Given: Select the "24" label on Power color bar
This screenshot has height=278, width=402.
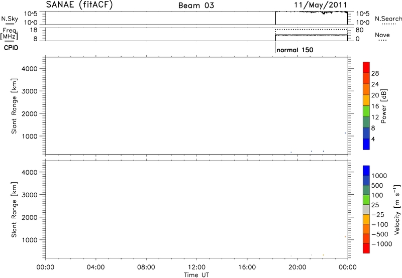Looking at the screenshot, I should pos(375,84).
